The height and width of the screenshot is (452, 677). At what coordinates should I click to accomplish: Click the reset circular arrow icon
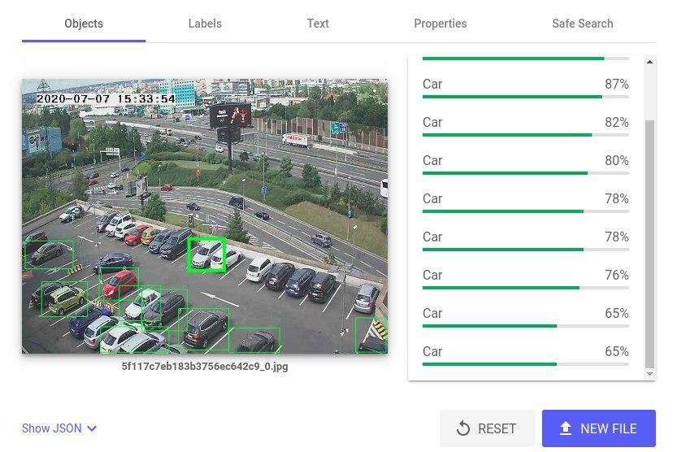click(x=463, y=428)
